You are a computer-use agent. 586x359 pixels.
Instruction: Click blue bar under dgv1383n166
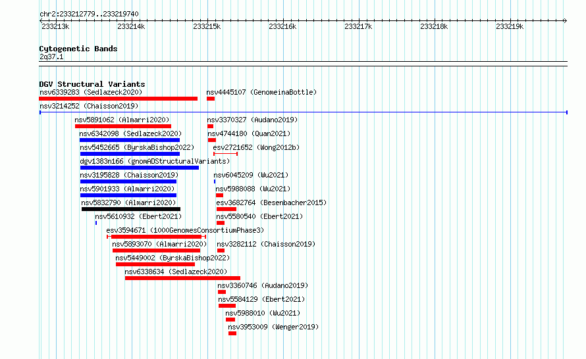pyautogui.click(x=140, y=168)
